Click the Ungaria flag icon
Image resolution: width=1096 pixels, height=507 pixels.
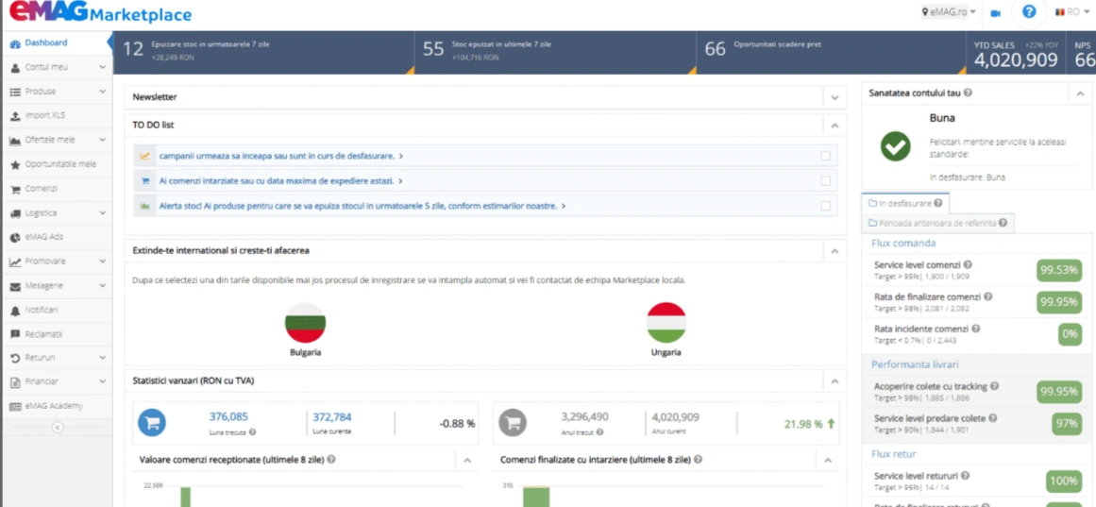click(666, 323)
